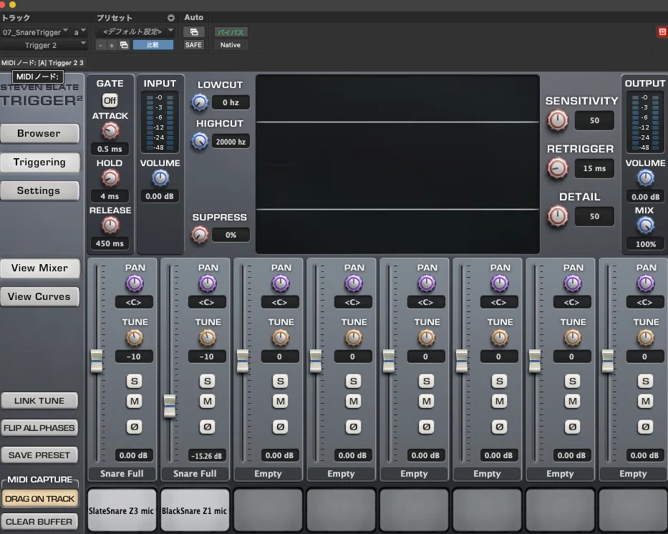Solo the SlateSnare Z3 mic channel
The height and width of the screenshot is (534, 668).
(x=134, y=381)
